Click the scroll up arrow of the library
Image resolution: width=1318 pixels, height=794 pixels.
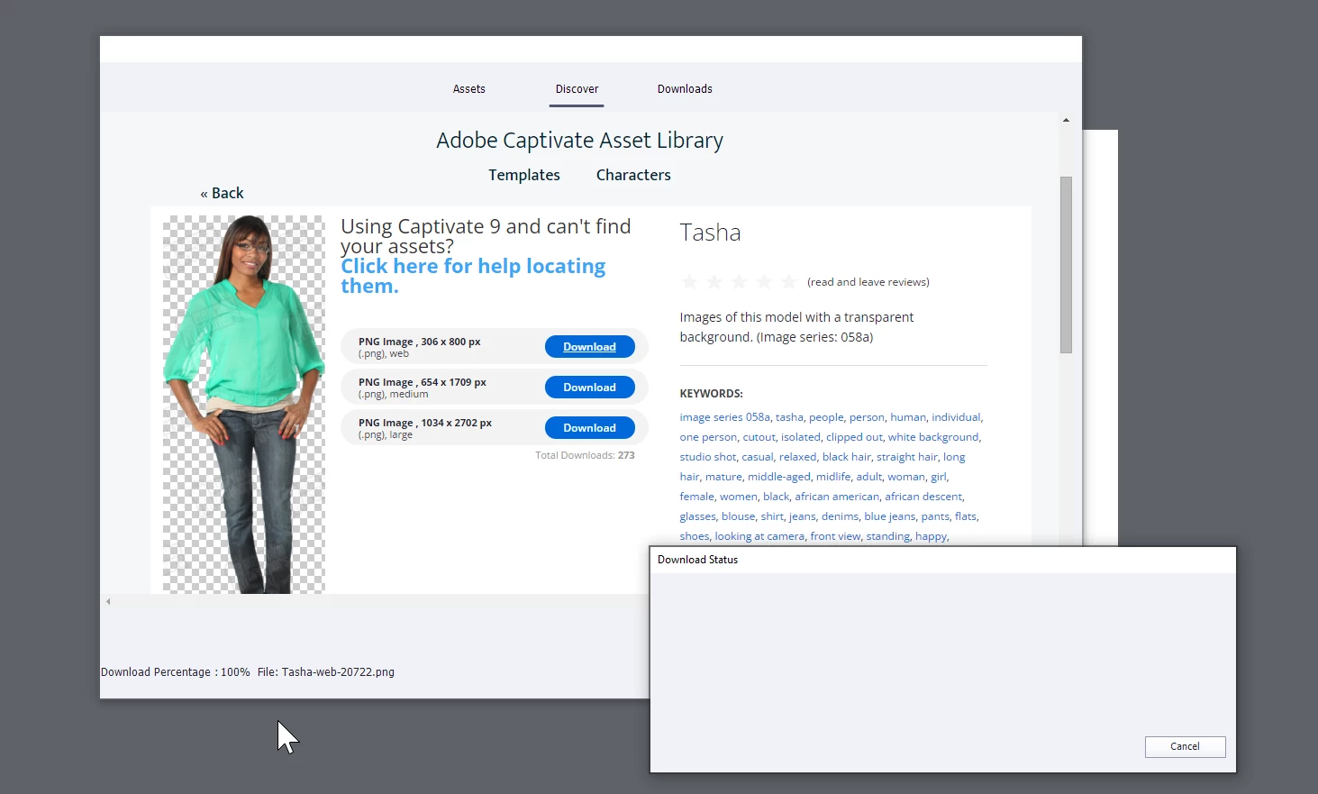coord(1066,120)
